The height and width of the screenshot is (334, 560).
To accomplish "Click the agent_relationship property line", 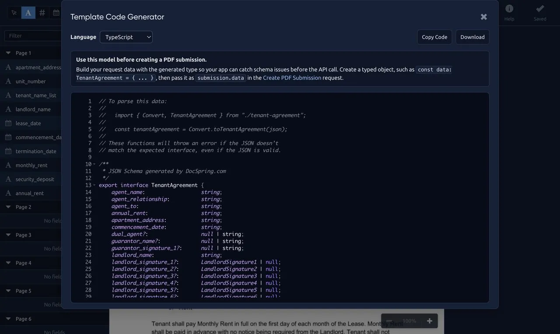I will point(167,199).
